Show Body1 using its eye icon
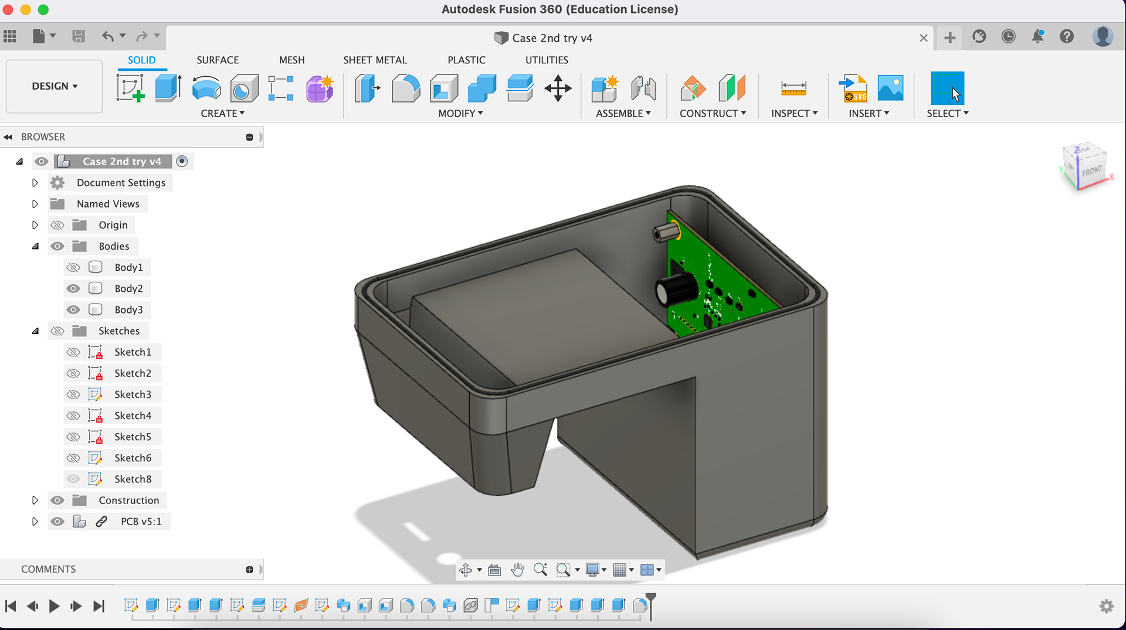Viewport: 1126px width, 630px height. [x=73, y=267]
